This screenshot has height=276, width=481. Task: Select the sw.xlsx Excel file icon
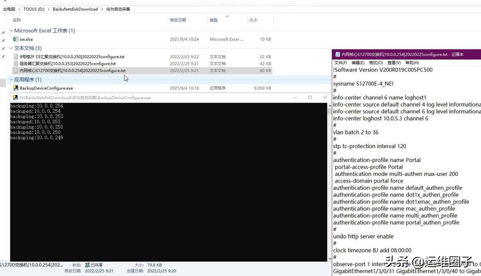pyautogui.click(x=16, y=39)
